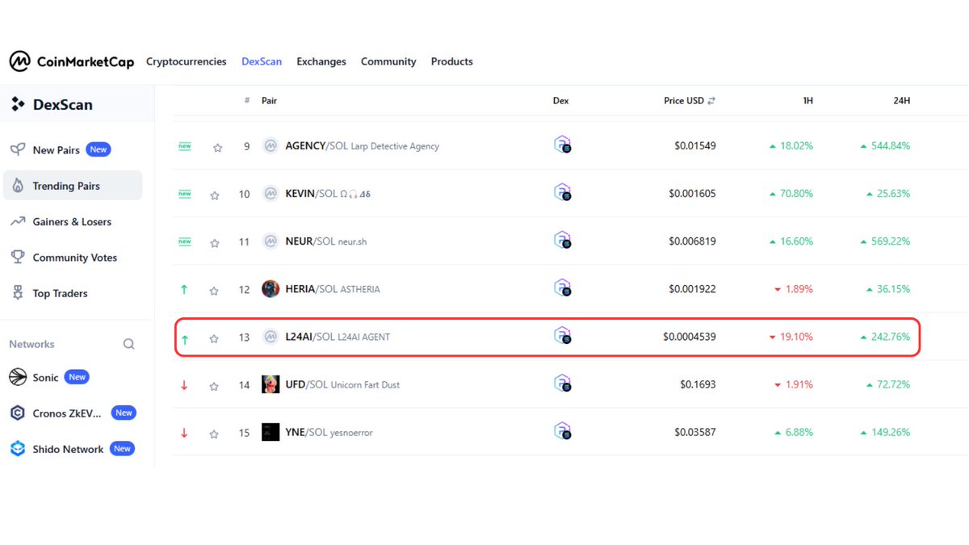The image size is (969, 545).
Task: Favorite the L24AI/SOL pair star
Action: pyautogui.click(x=214, y=339)
